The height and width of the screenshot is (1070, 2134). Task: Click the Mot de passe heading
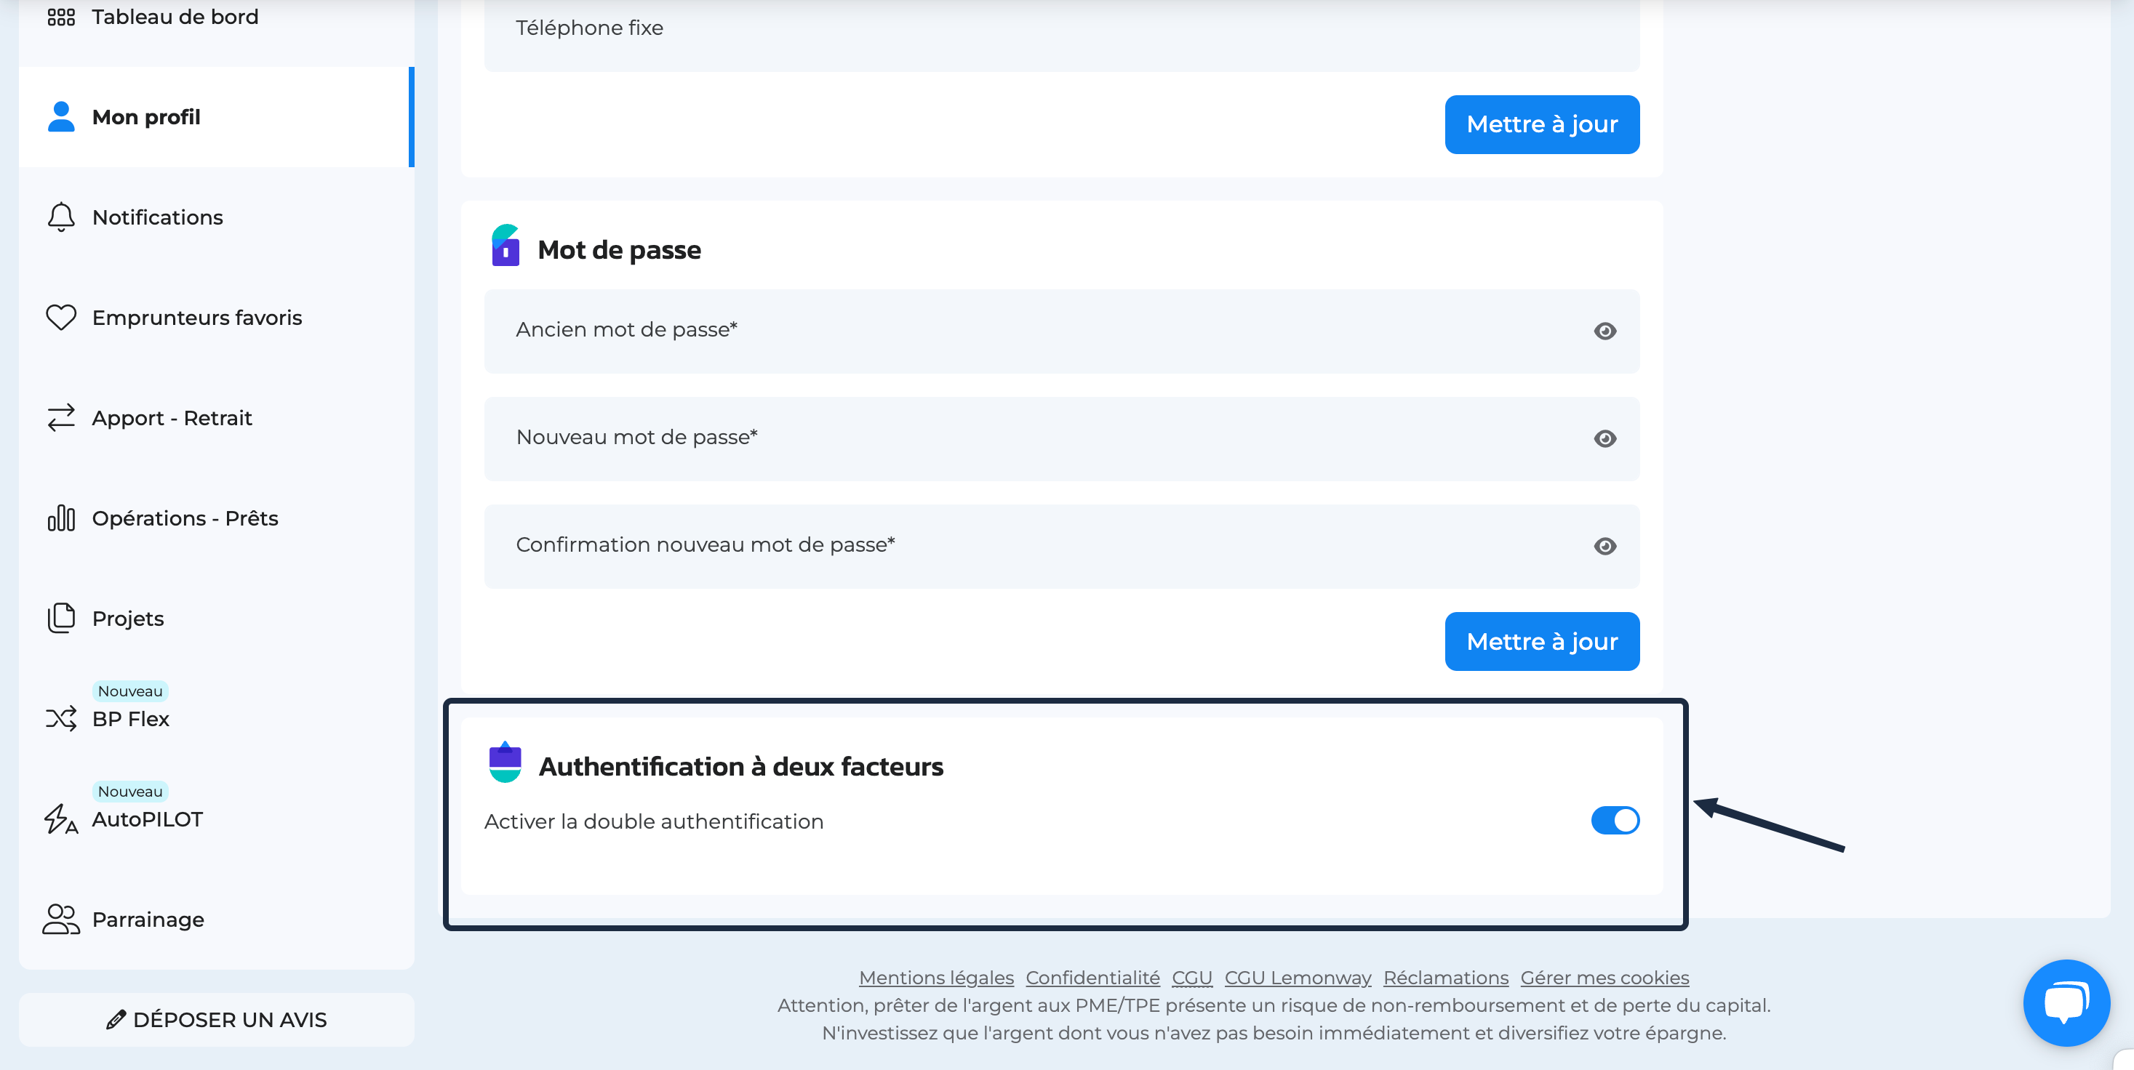point(619,250)
